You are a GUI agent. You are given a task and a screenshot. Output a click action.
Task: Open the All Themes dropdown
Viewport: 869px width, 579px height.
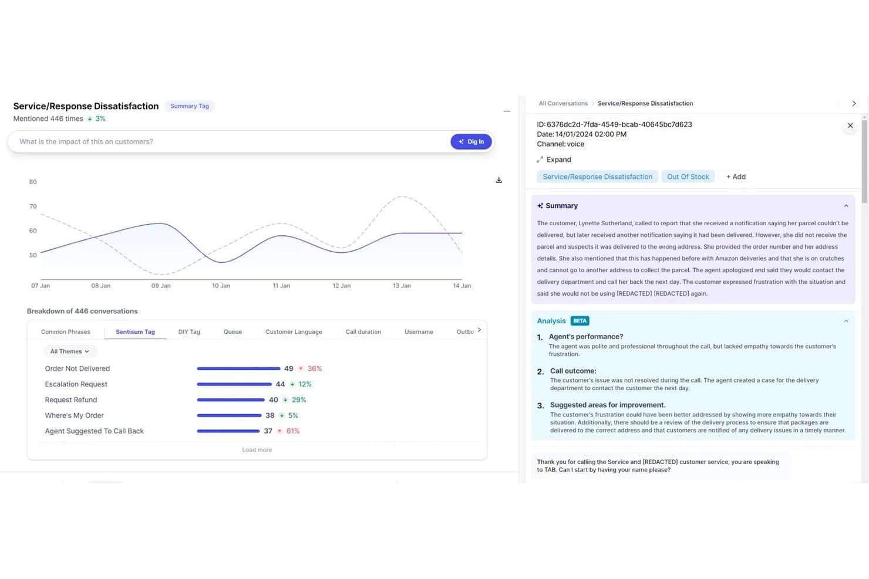click(70, 351)
